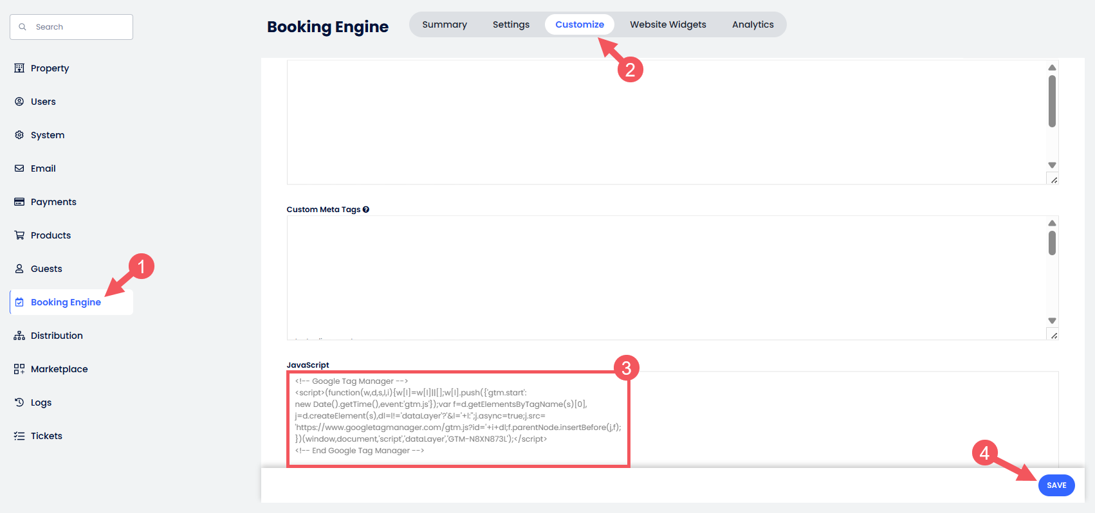Click the Custom Meta Tags scroll down arrow
Screen dimensions: 1095x513
[1052, 321]
